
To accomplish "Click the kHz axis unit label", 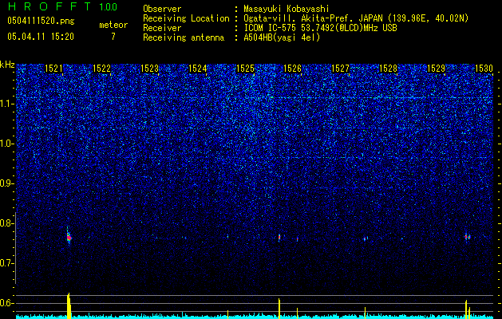I will point(7,65).
